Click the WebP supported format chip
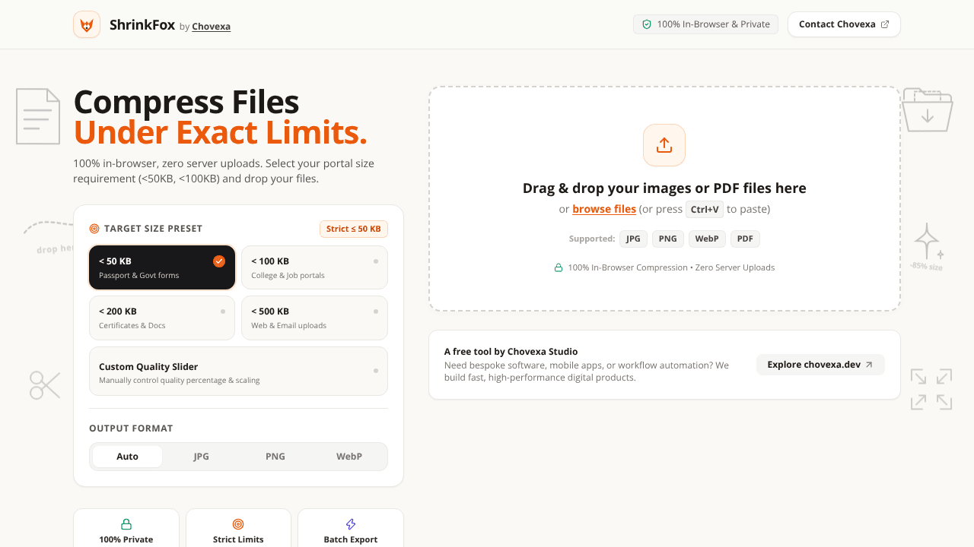The image size is (974, 547). 707,239
